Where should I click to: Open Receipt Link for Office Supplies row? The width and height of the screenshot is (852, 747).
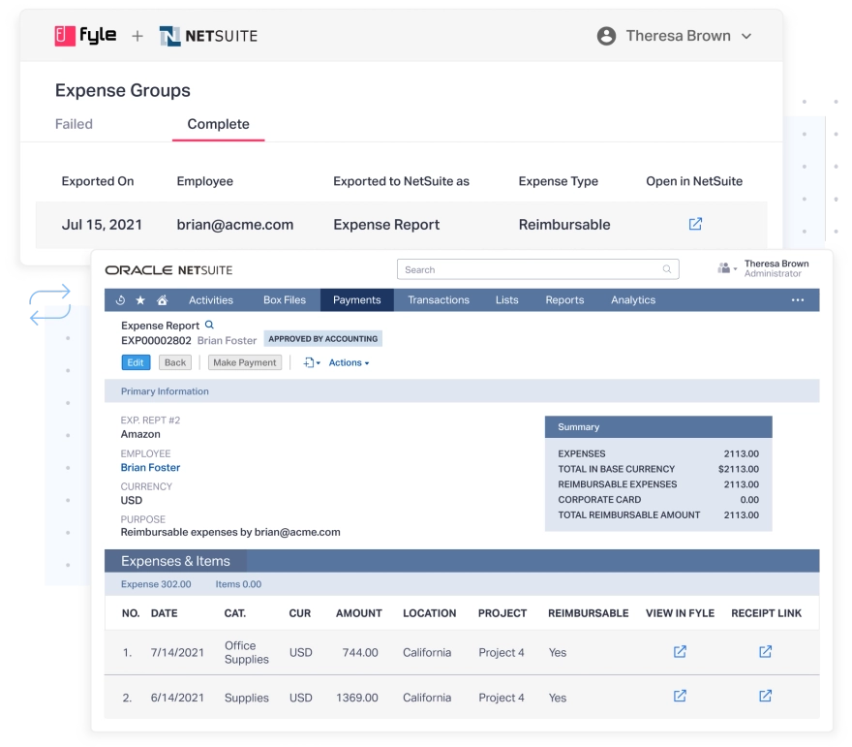point(765,652)
